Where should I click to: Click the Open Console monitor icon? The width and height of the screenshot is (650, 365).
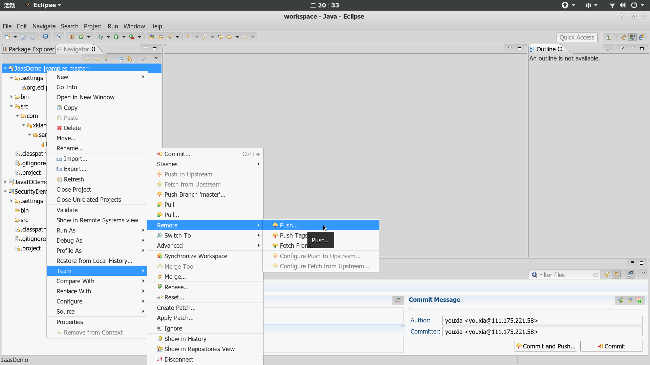pos(45,37)
